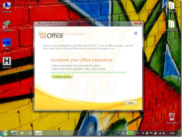Click the keyboard icon in the tray
This screenshot has width=182, height=137.
click(123, 133)
